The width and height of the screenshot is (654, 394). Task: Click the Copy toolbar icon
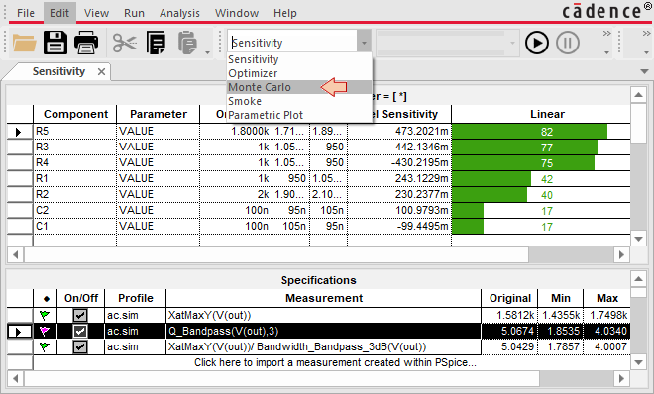tap(156, 43)
